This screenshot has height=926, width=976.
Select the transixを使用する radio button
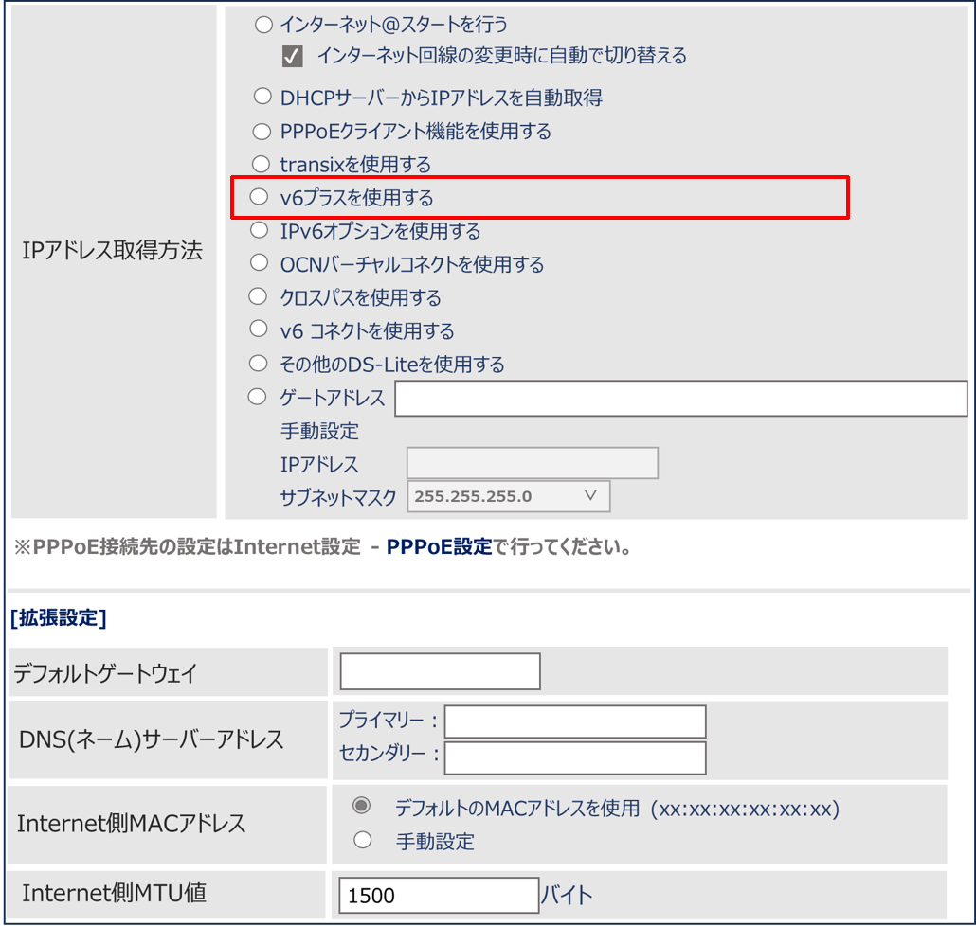click(262, 164)
